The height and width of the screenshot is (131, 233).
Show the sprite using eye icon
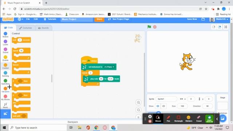pos(158,106)
